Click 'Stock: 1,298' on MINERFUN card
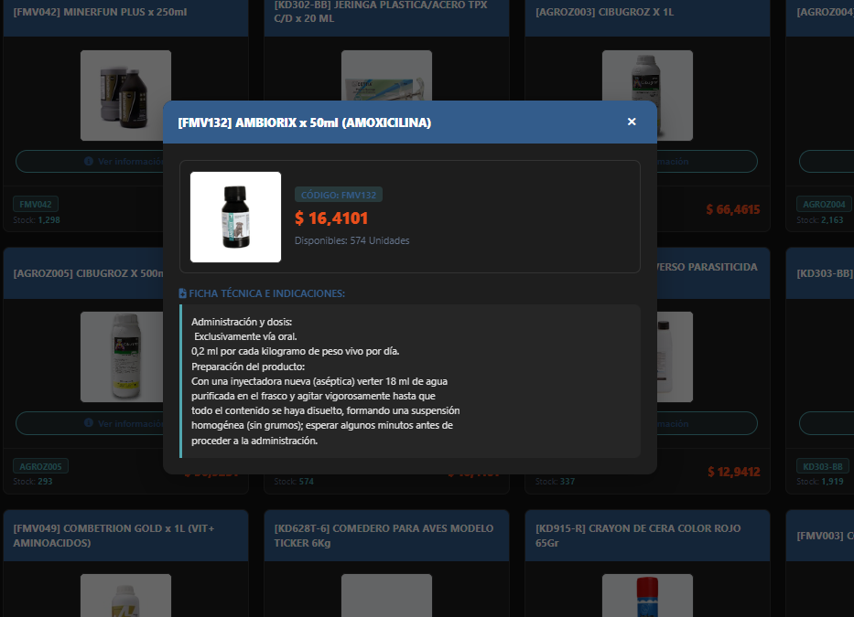 point(37,219)
